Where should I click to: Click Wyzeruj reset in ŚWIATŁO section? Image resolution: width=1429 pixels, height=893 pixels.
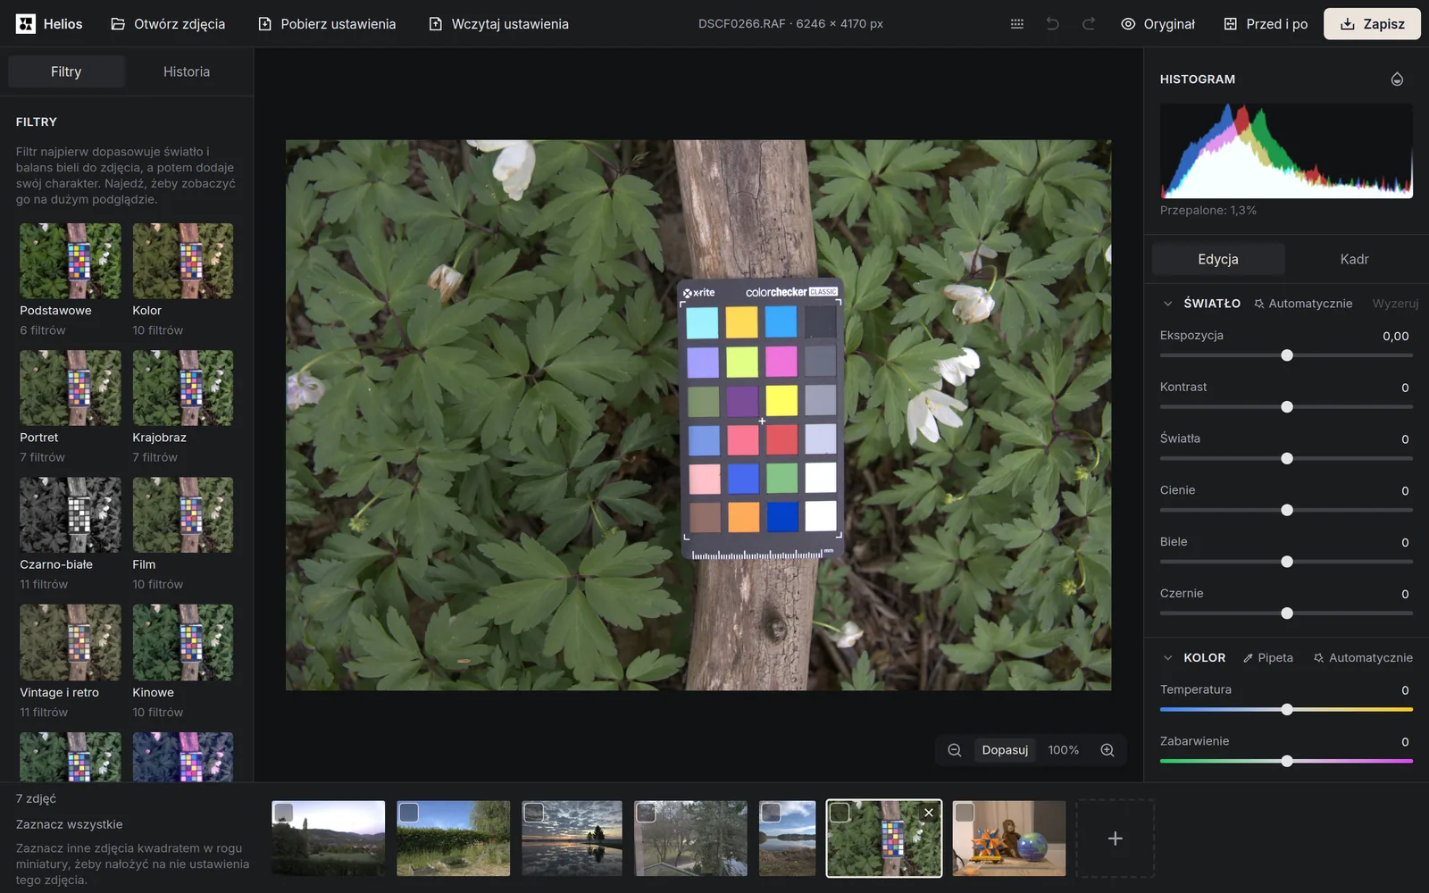(x=1395, y=304)
